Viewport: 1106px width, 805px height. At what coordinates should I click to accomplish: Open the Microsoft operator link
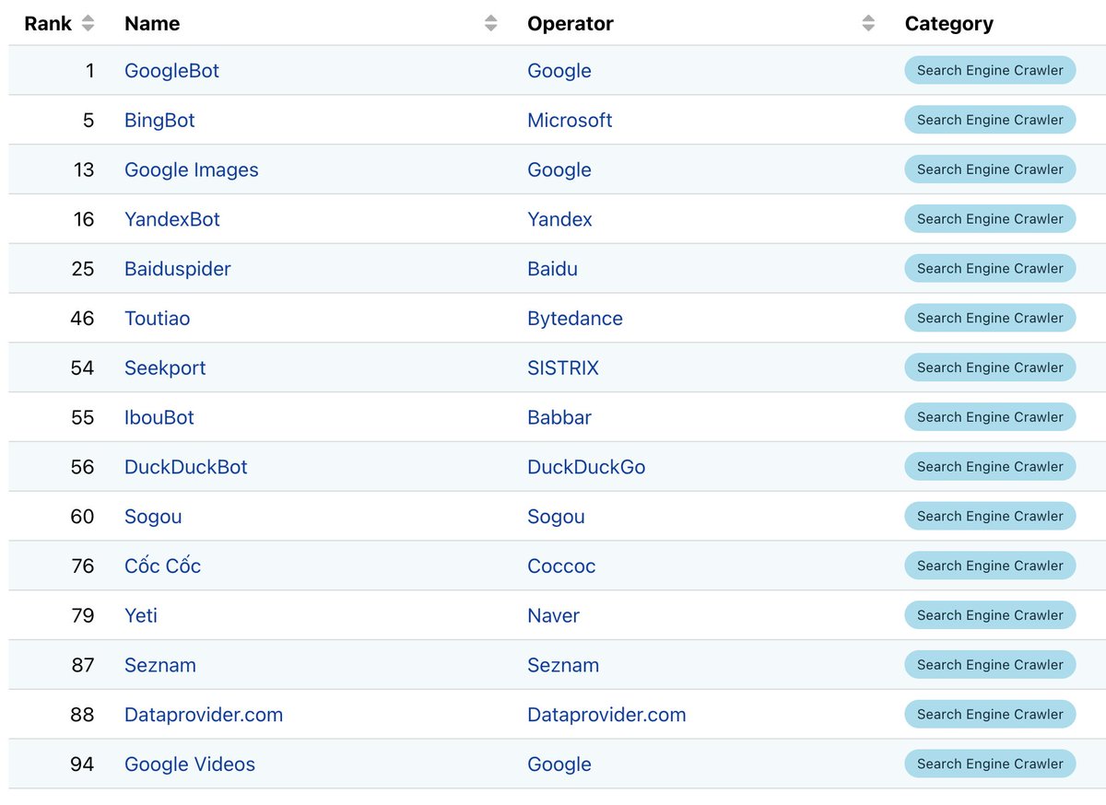pos(570,121)
